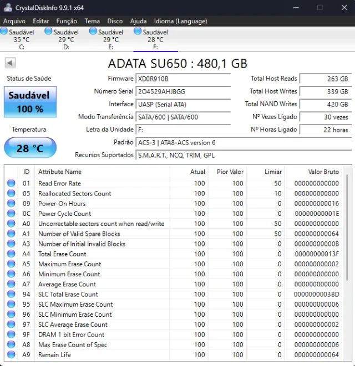The image size is (355, 366).
Task: Click the previous disk arrow button
Action: coord(10,63)
